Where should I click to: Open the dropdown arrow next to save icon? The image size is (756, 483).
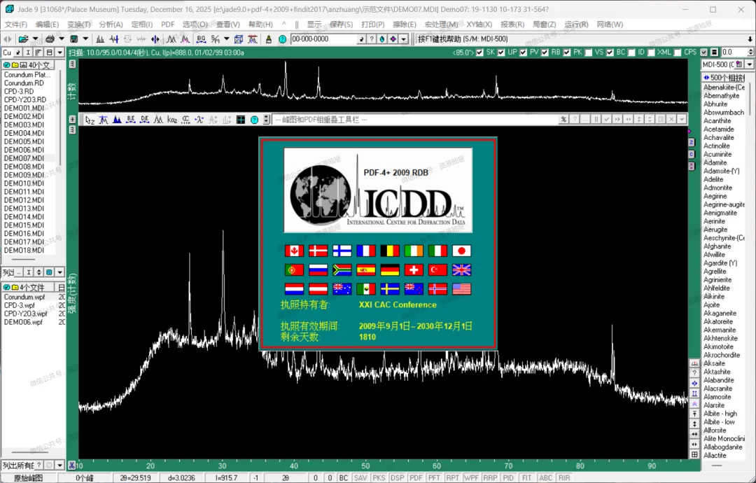tap(85, 39)
